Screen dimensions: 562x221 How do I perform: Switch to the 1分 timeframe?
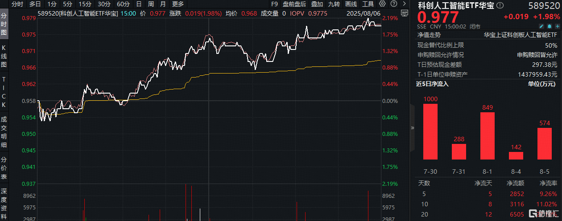point(52,4)
